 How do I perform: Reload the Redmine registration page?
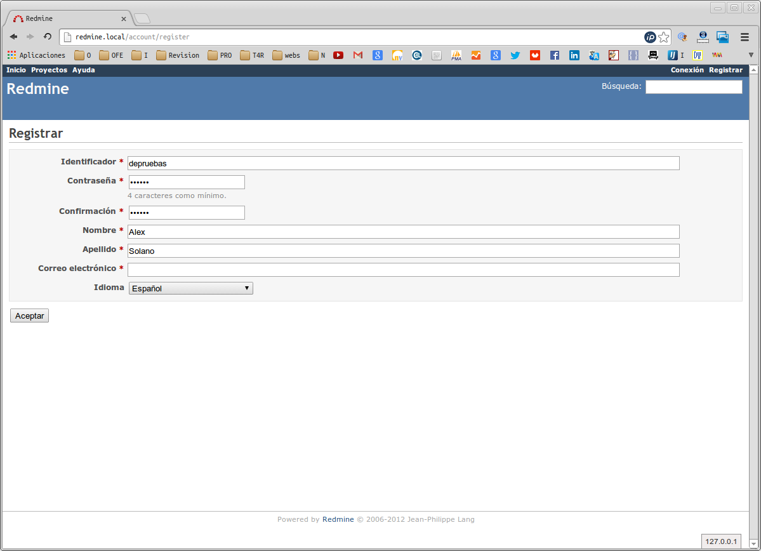pos(47,36)
